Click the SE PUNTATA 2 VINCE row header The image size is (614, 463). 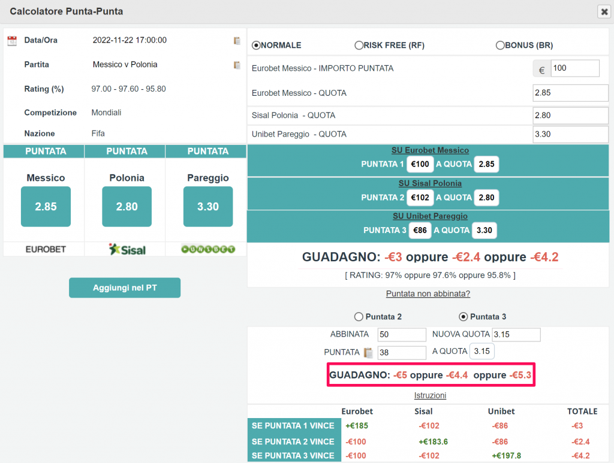coord(294,441)
